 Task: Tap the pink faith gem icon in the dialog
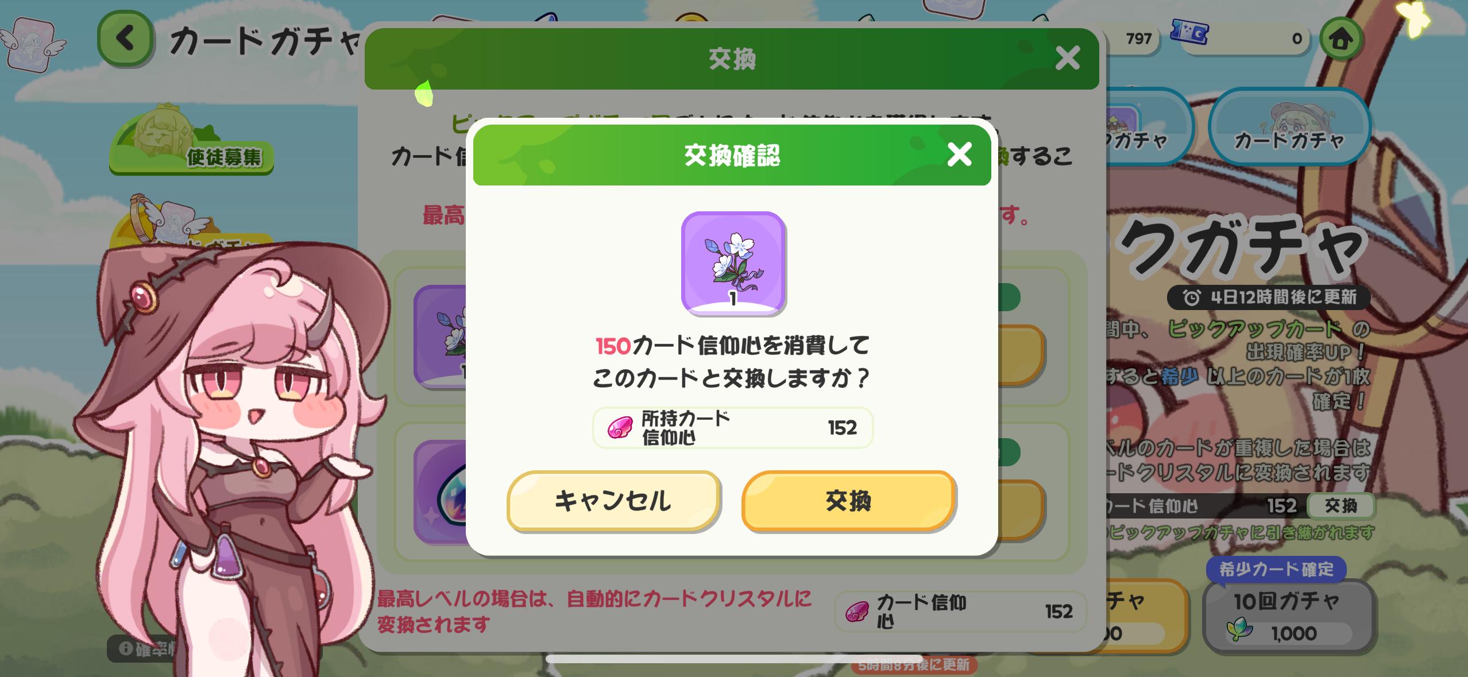point(620,428)
